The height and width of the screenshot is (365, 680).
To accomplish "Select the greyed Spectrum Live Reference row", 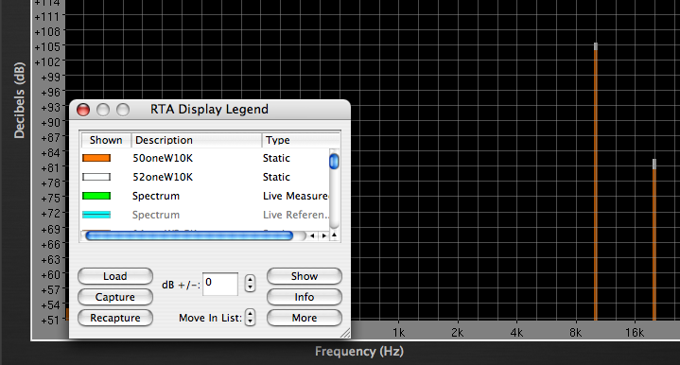I will pos(204,215).
